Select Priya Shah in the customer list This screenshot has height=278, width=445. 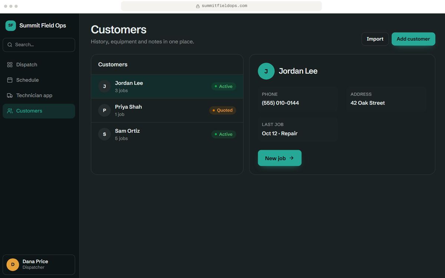click(128, 107)
